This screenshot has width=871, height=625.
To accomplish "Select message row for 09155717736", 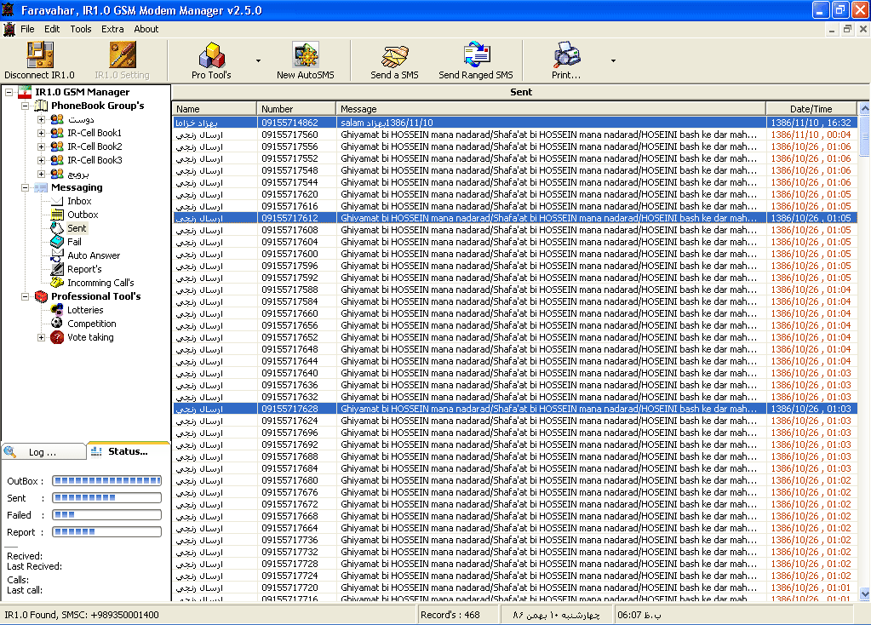I will 515,540.
